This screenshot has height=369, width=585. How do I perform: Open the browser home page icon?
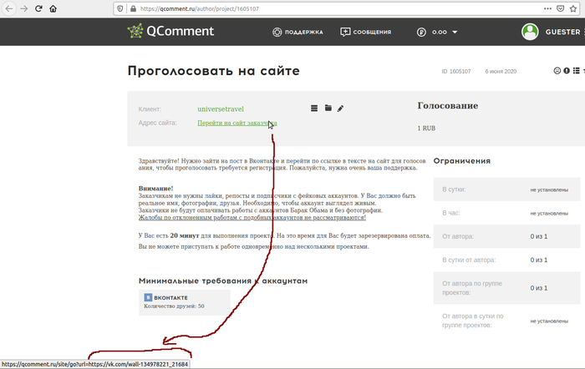pyautogui.click(x=53, y=8)
